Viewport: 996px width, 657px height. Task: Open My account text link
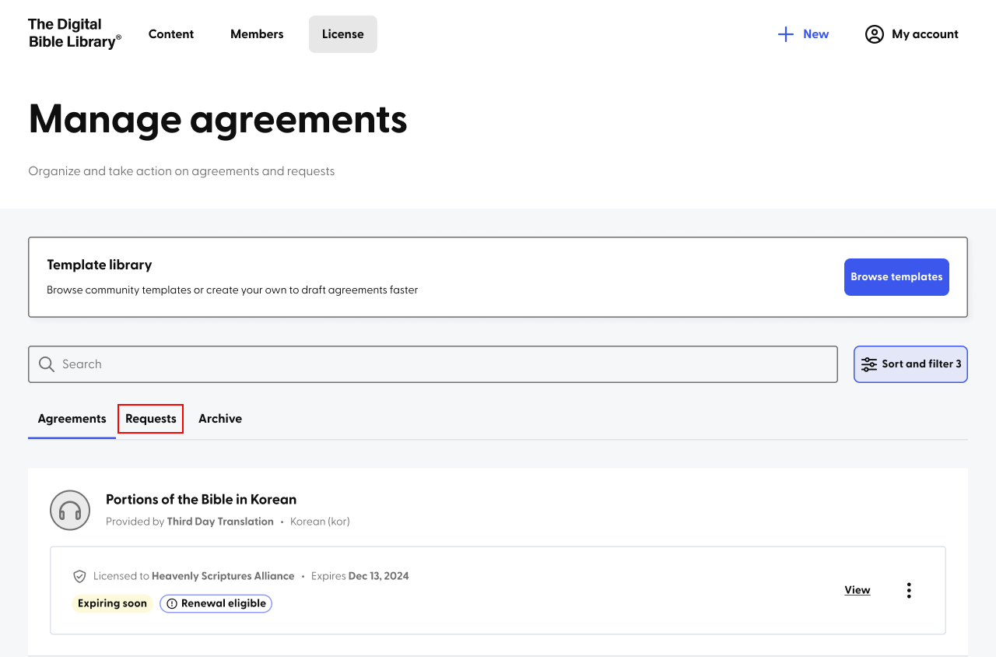925,34
